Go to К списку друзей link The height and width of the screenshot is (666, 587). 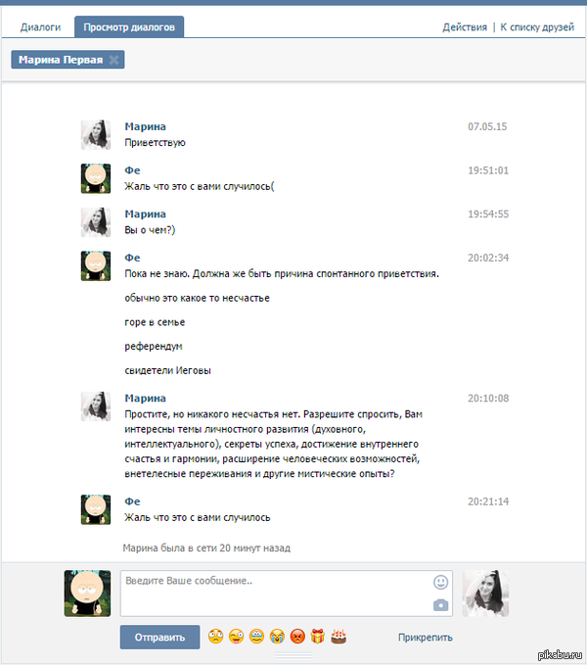pyautogui.click(x=537, y=27)
